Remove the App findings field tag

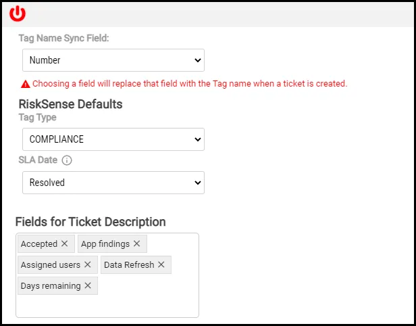point(136,243)
